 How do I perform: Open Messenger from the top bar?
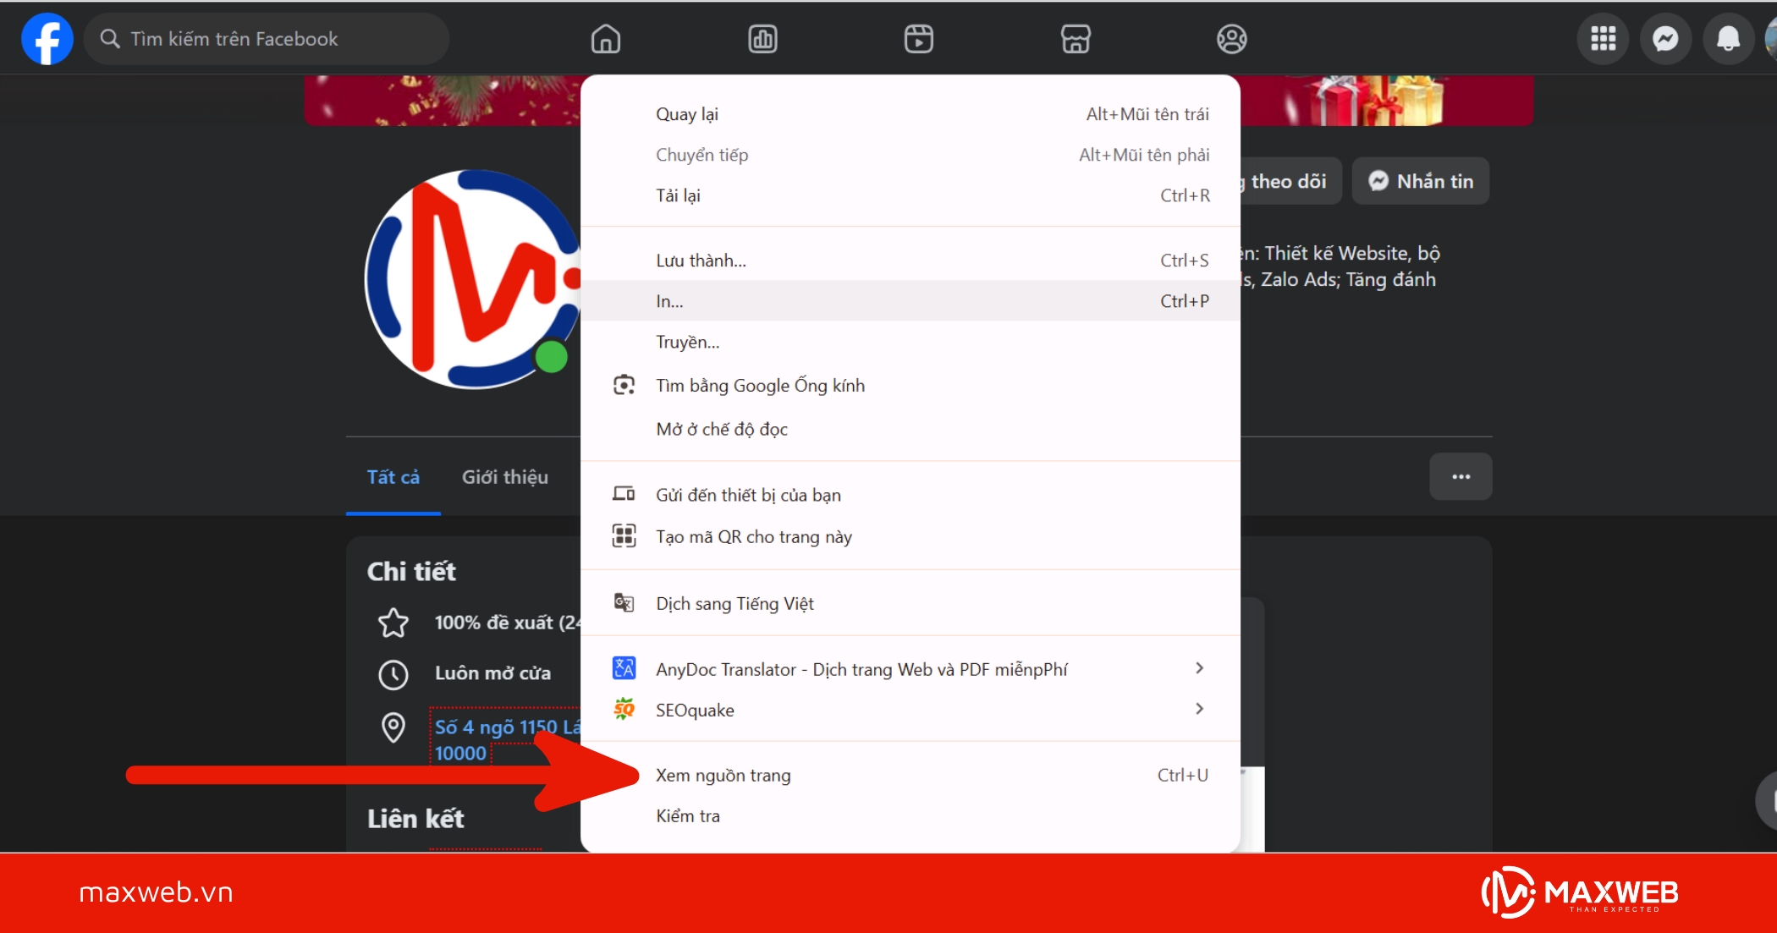click(1665, 38)
